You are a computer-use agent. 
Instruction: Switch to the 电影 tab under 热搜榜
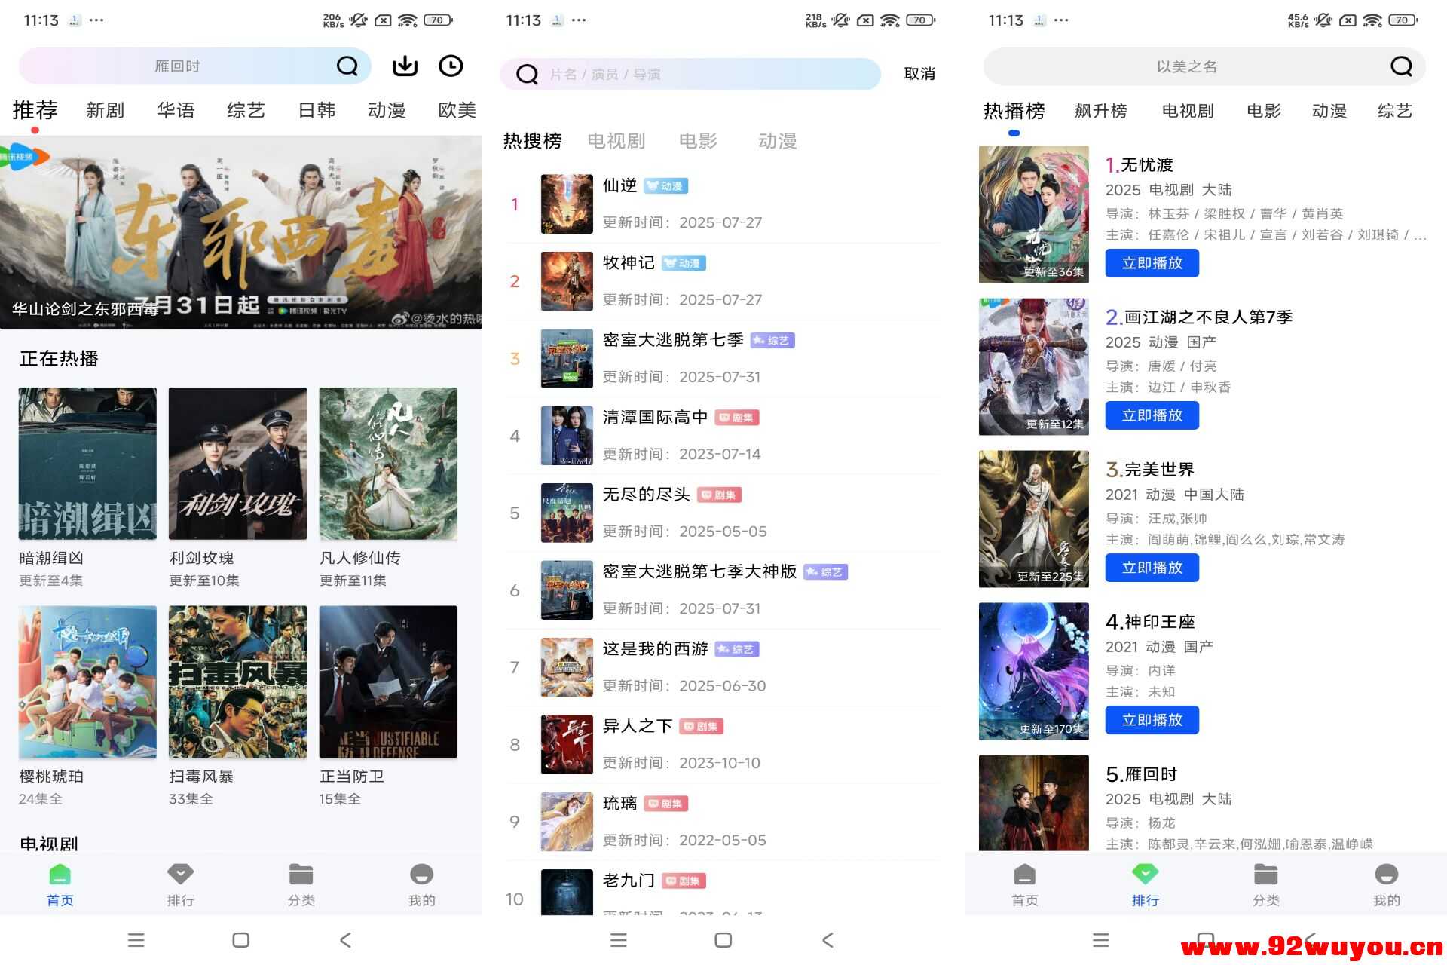(x=697, y=141)
